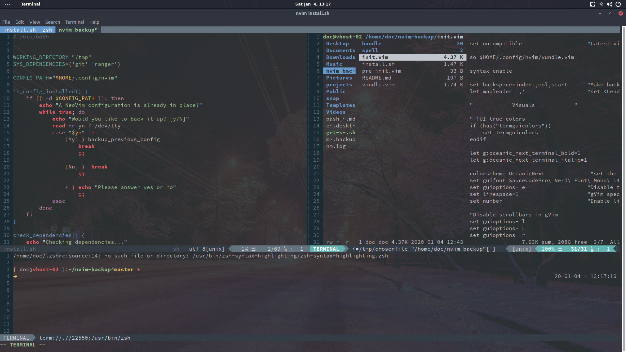Select m~.backup file in ranger
Image resolution: width=626 pixels, height=352 pixels.
(341, 139)
